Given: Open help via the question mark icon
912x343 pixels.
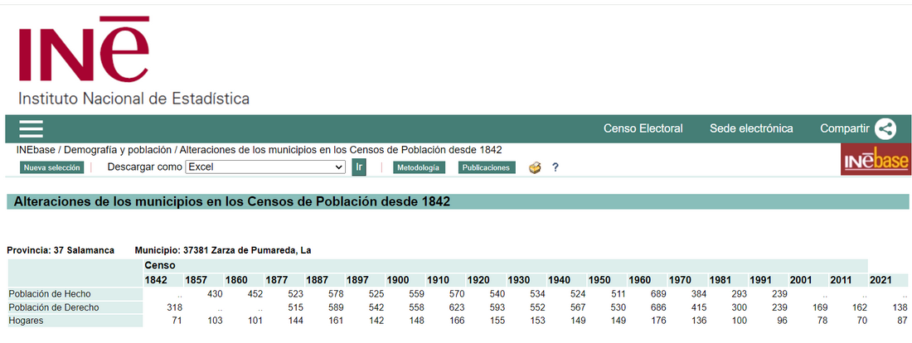Looking at the screenshot, I should point(555,167).
